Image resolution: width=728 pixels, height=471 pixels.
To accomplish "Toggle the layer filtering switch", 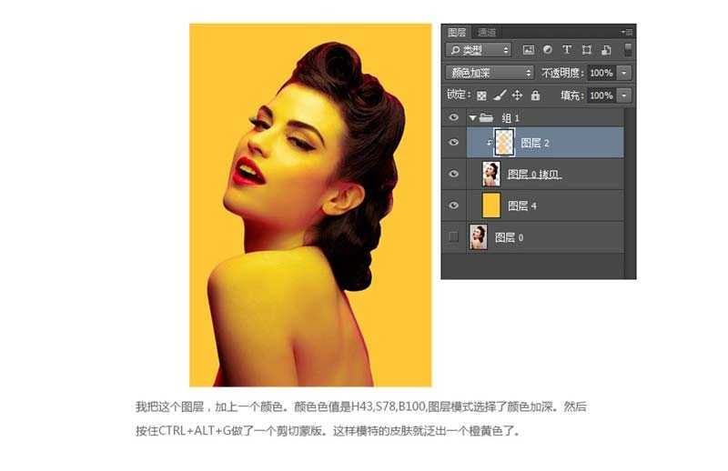I will (628, 50).
